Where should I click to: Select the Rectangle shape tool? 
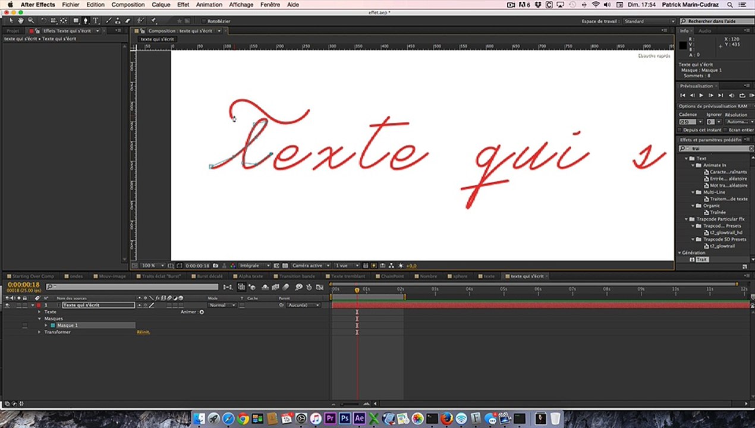pos(75,21)
